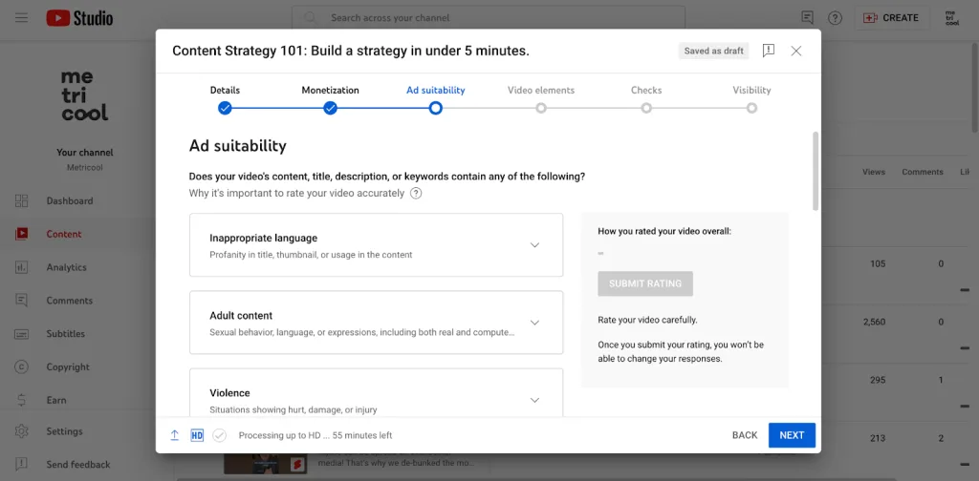Open Comments in the left sidebar
This screenshot has width=979, height=481.
click(69, 301)
